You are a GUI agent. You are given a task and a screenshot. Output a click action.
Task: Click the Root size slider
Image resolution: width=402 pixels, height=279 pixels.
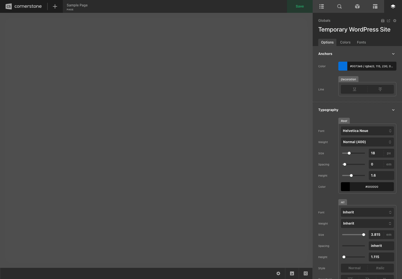click(353, 153)
